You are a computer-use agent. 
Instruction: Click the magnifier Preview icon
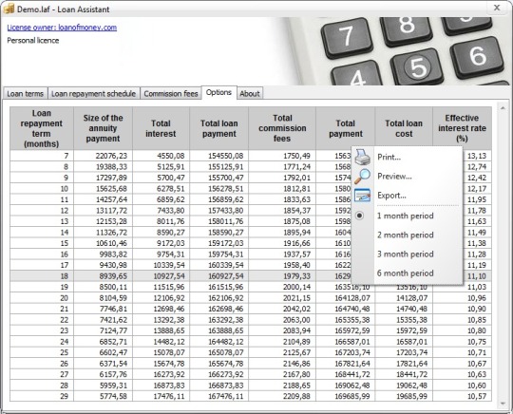coord(363,177)
